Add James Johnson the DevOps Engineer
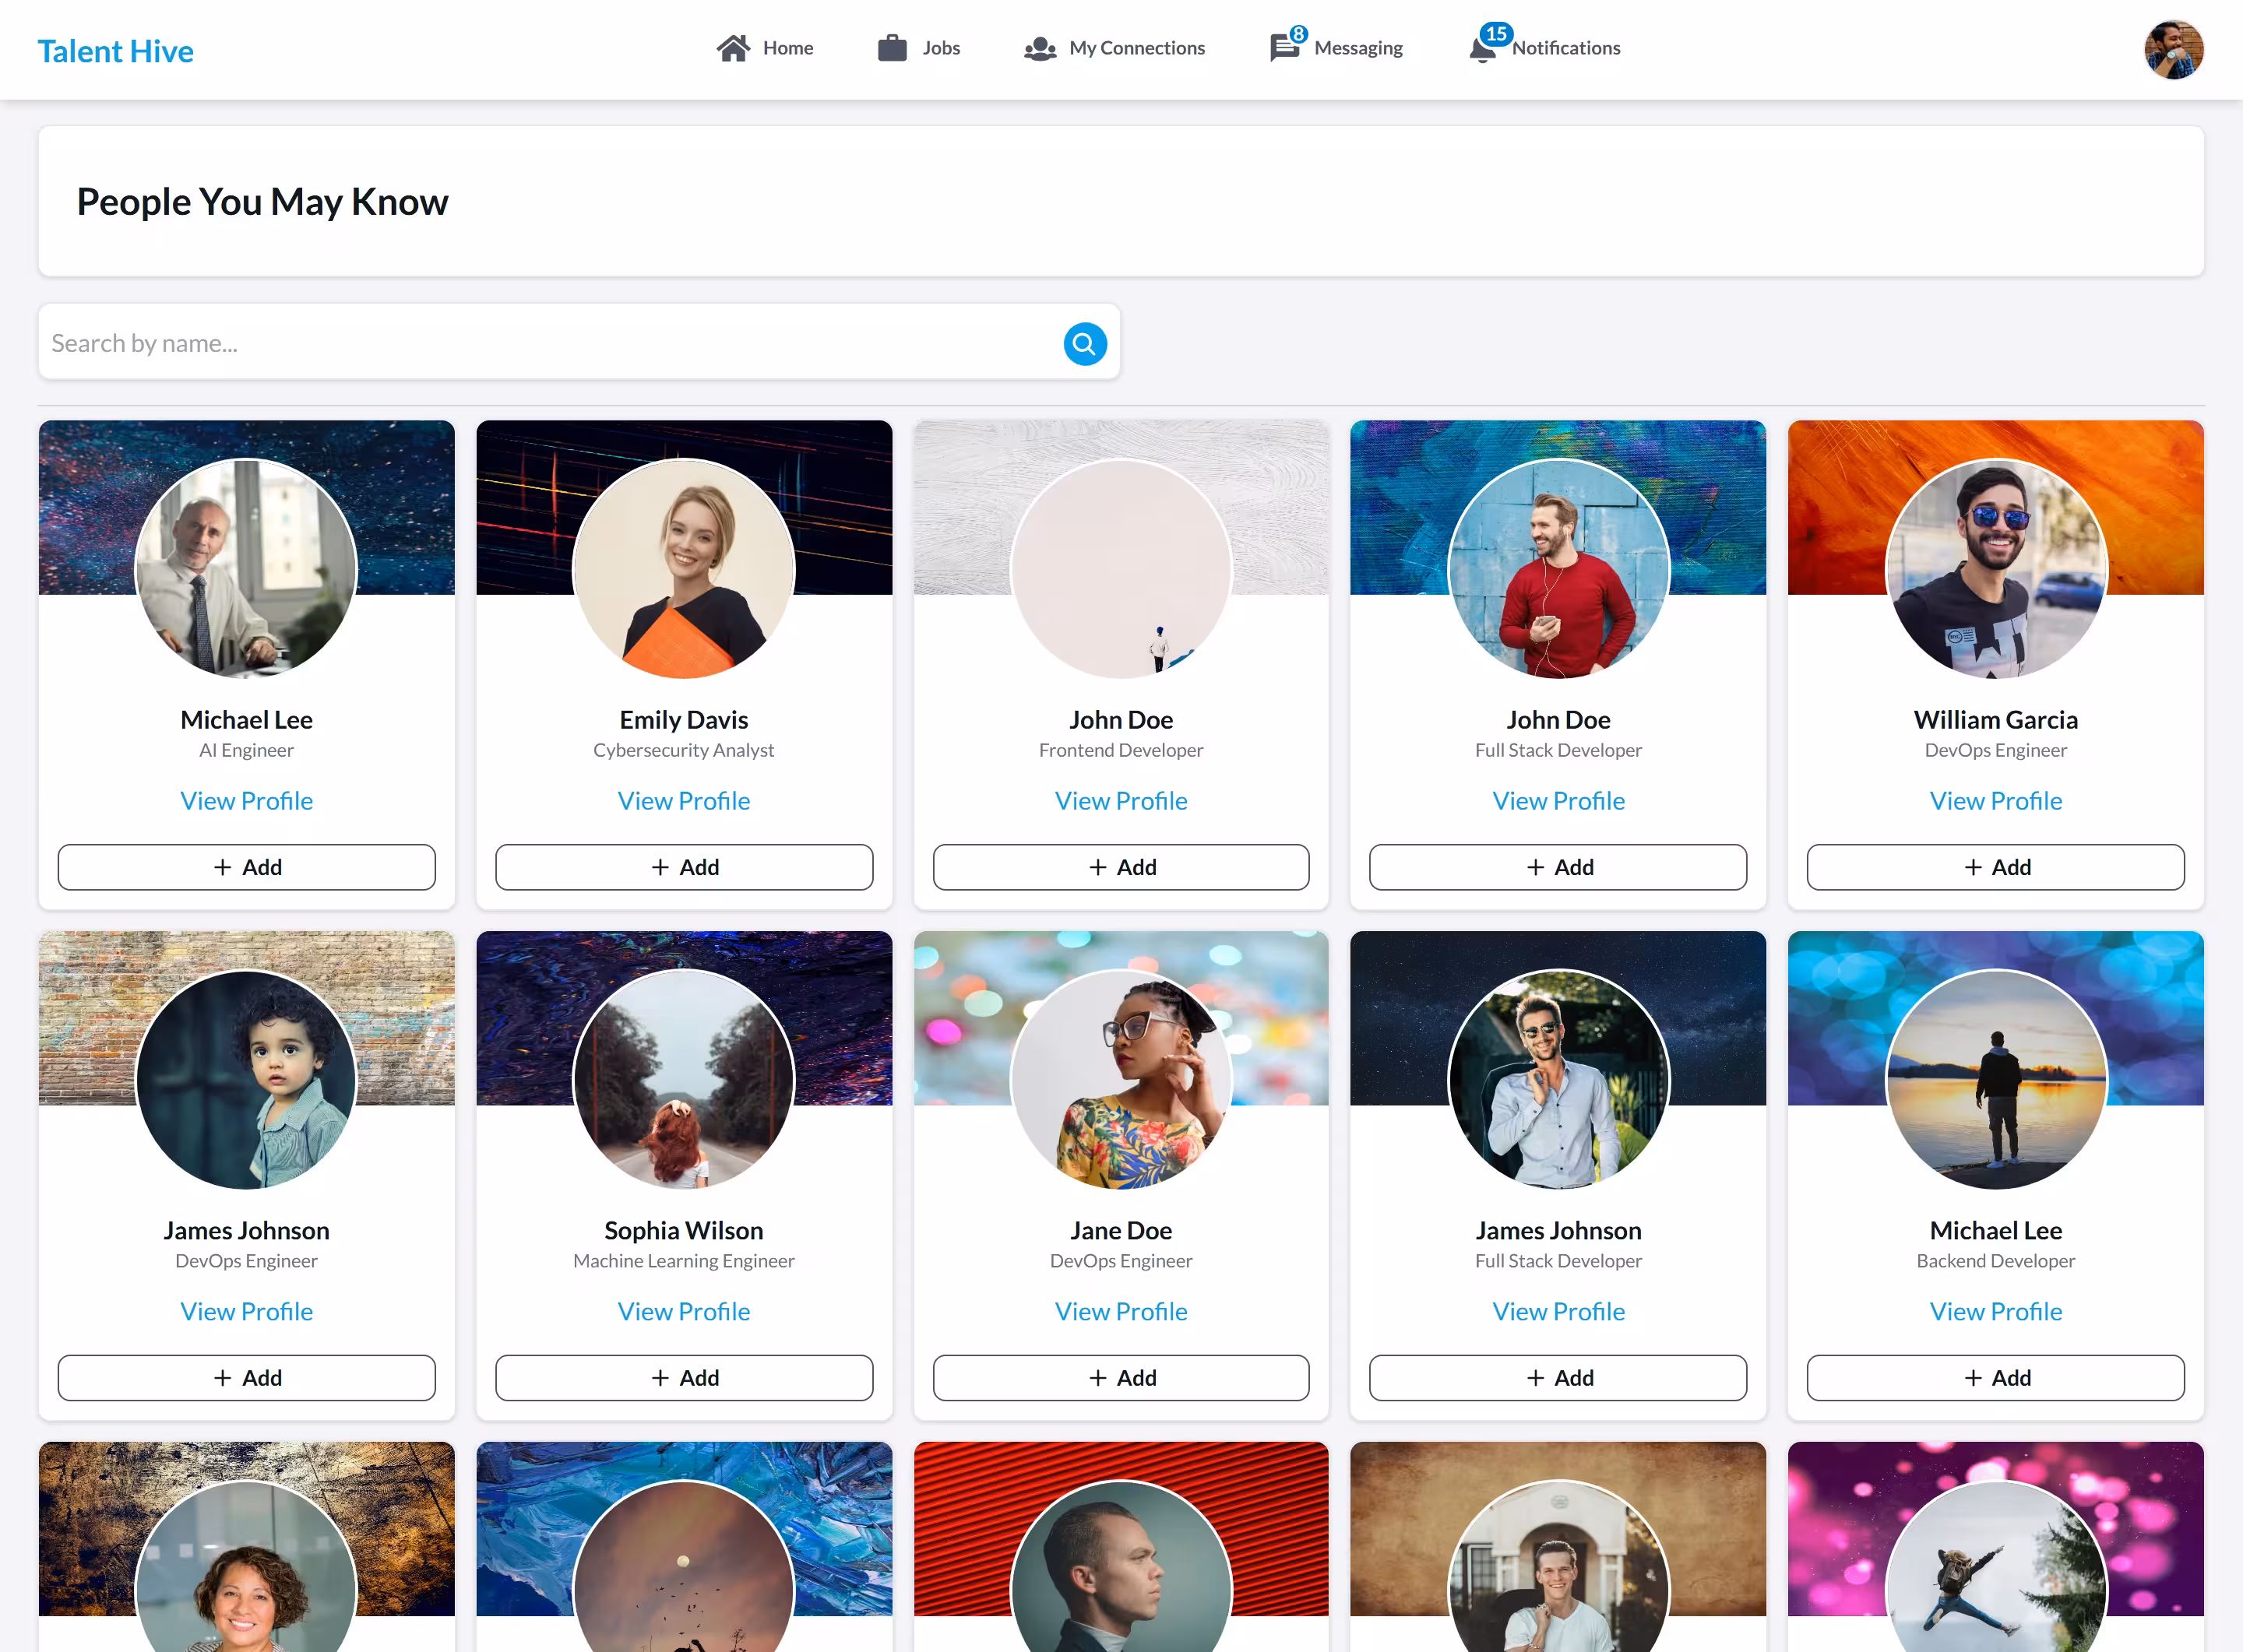Screen dimensions: 2243x1652 pyautogui.click(x=246, y=1377)
